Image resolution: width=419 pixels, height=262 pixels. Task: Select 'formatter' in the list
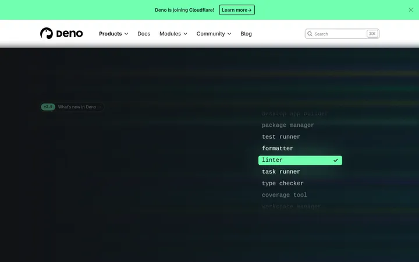[278, 148]
